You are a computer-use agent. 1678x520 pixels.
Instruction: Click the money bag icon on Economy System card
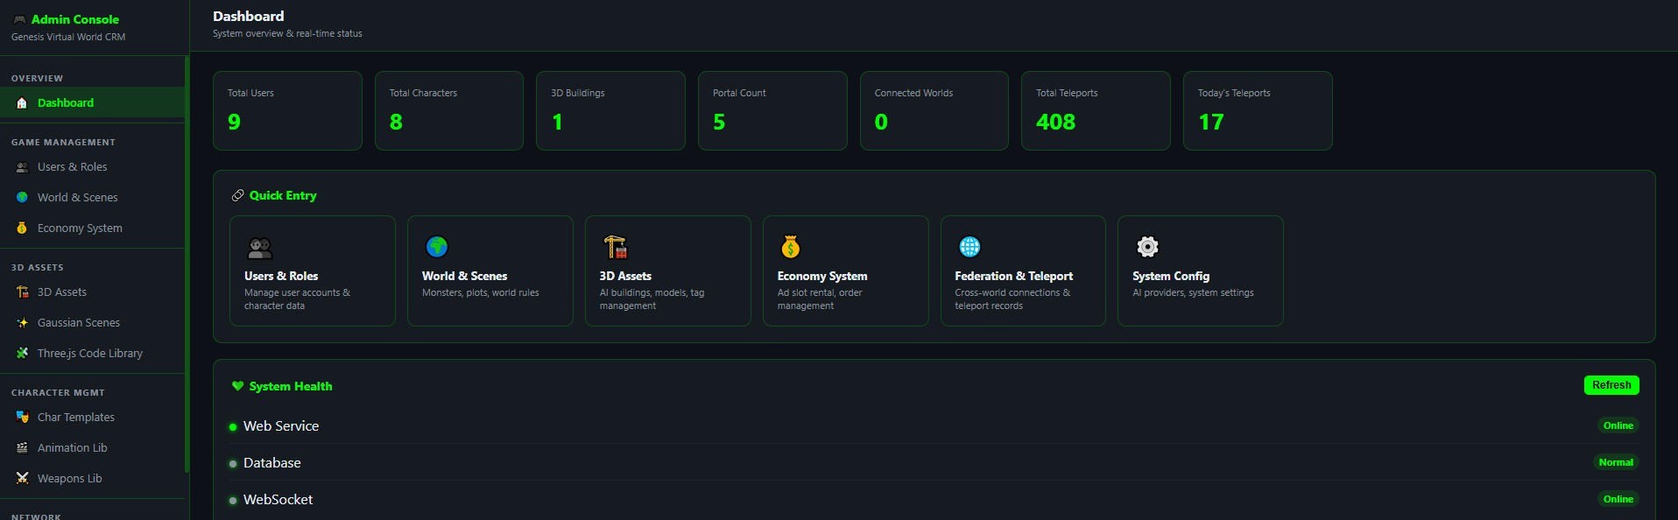click(x=791, y=248)
